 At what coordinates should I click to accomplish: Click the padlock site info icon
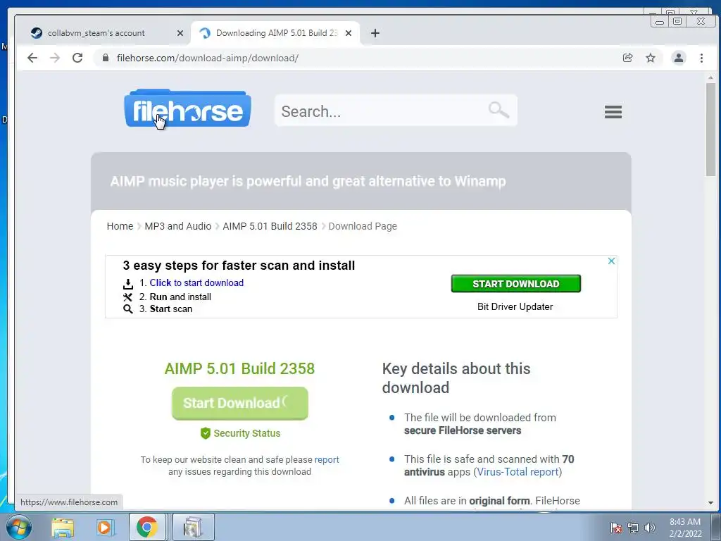click(106, 58)
